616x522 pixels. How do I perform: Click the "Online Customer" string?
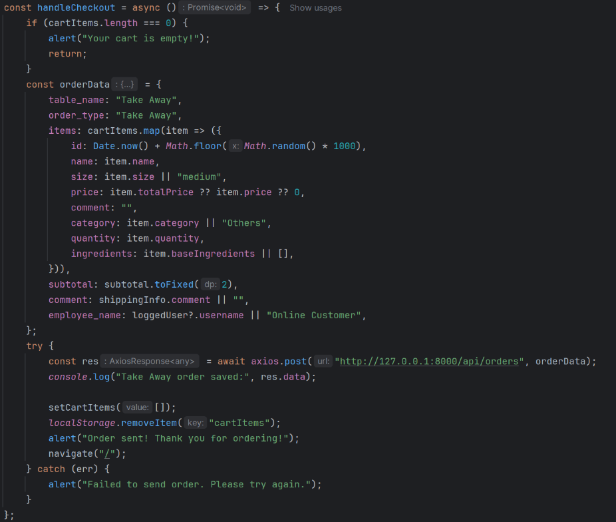pos(316,315)
